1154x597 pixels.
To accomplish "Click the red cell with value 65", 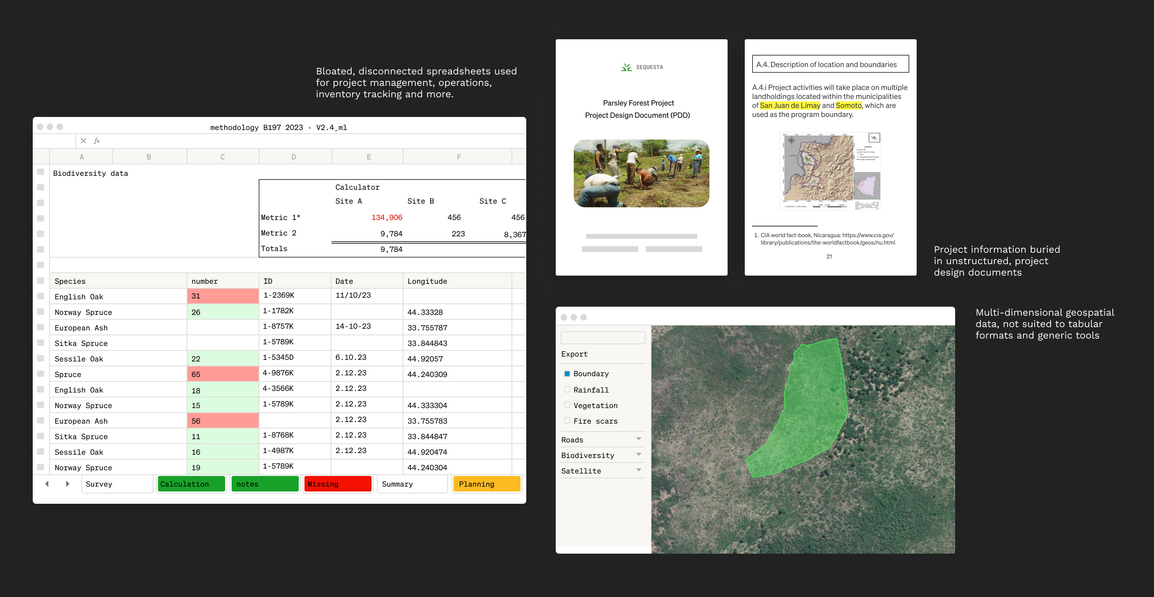I will (223, 374).
